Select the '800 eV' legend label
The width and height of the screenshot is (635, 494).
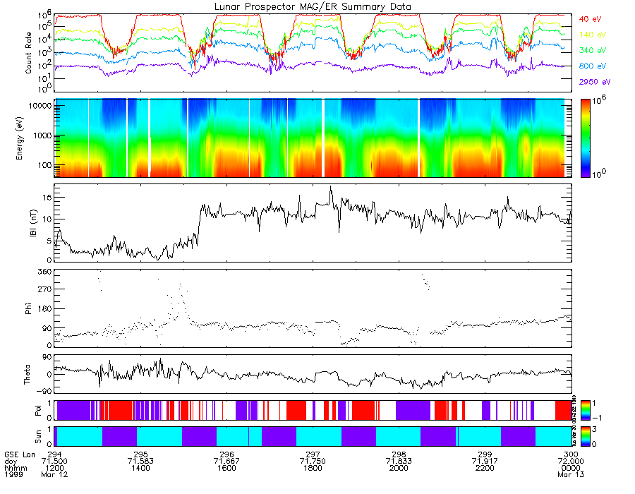pyautogui.click(x=592, y=66)
